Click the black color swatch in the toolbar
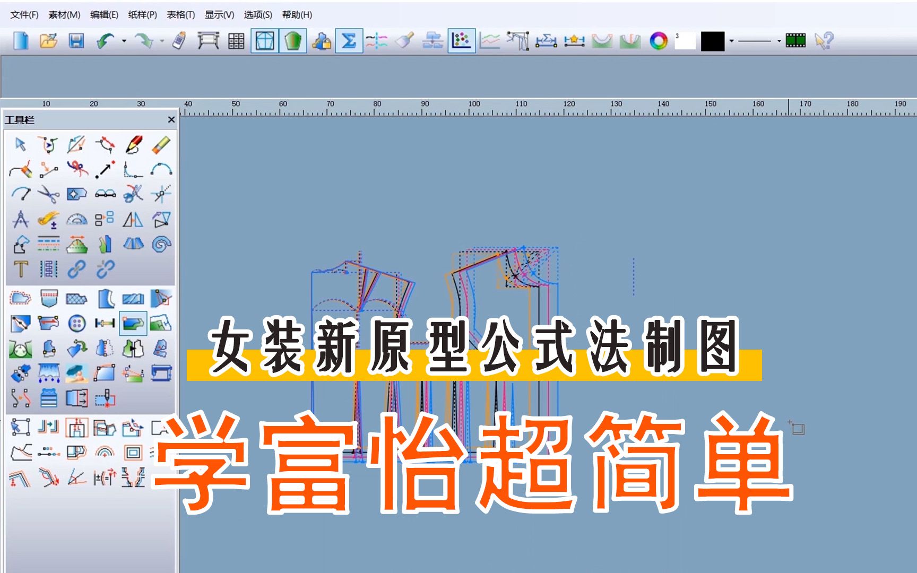Screen dimensions: 917x573 point(713,41)
